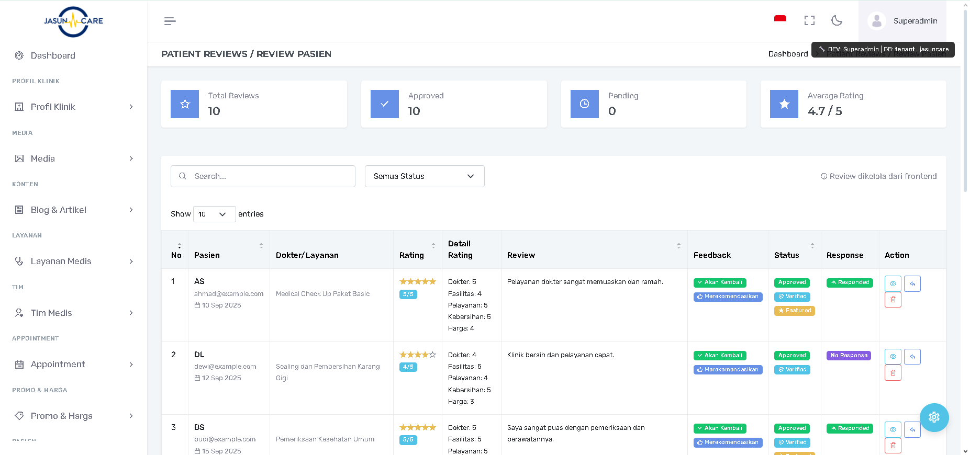Click the Indonesian flag language icon
Screen dimensions: 970x455
[780, 20]
